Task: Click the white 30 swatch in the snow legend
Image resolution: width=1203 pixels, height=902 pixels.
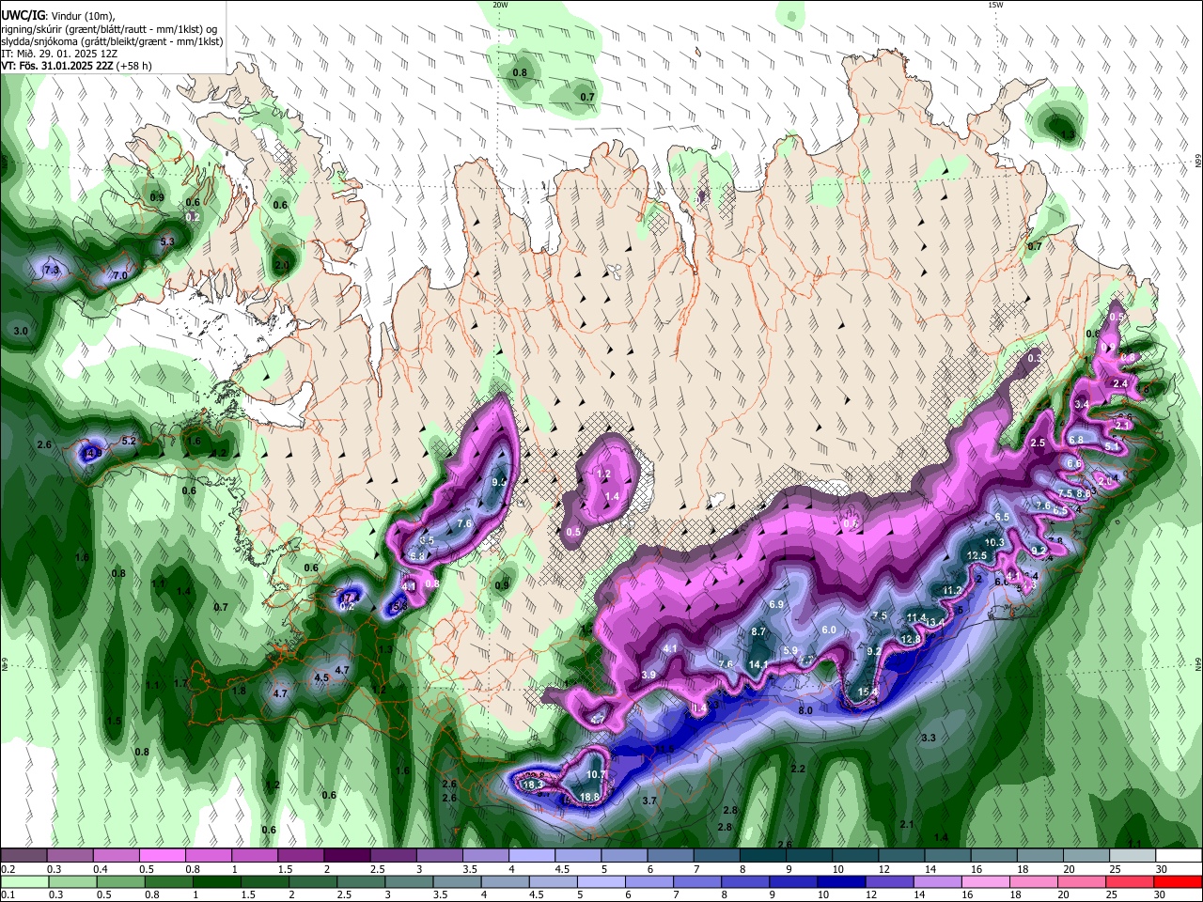Action: click(1179, 856)
